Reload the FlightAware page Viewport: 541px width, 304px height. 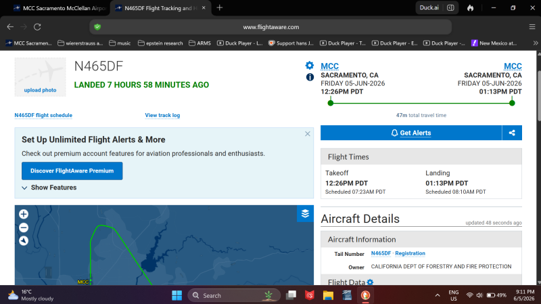coord(37,27)
